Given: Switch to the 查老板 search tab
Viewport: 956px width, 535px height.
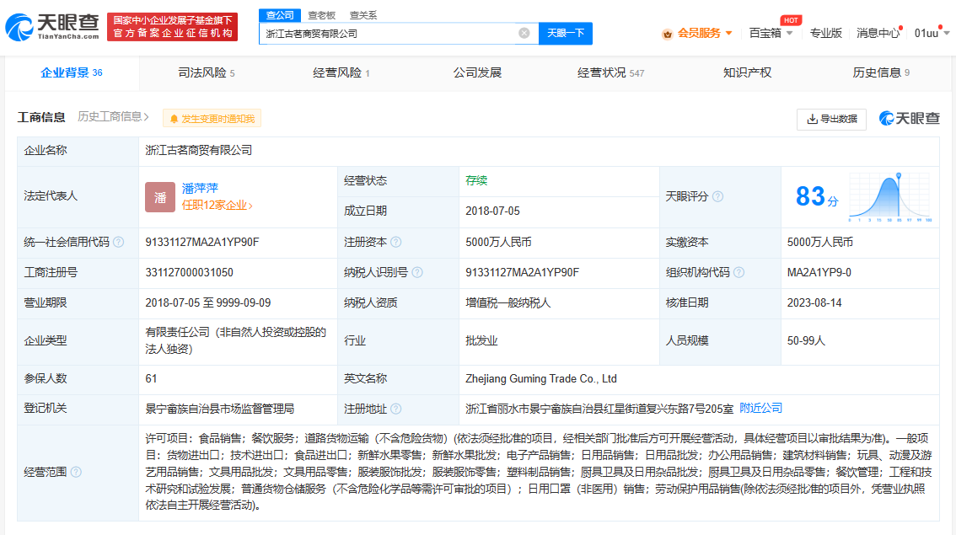Looking at the screenshot, I should [x=321, y=15].
